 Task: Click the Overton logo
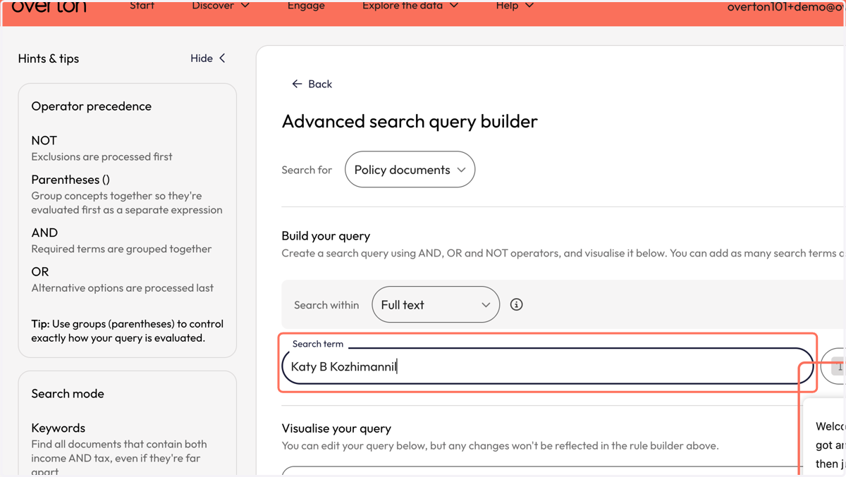[49, 6]
